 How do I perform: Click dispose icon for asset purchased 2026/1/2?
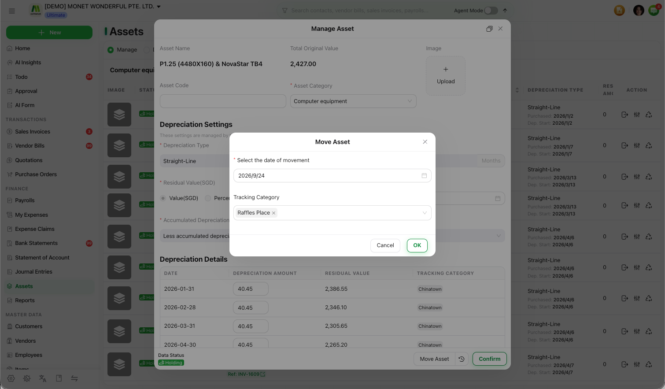click(624, 115)
